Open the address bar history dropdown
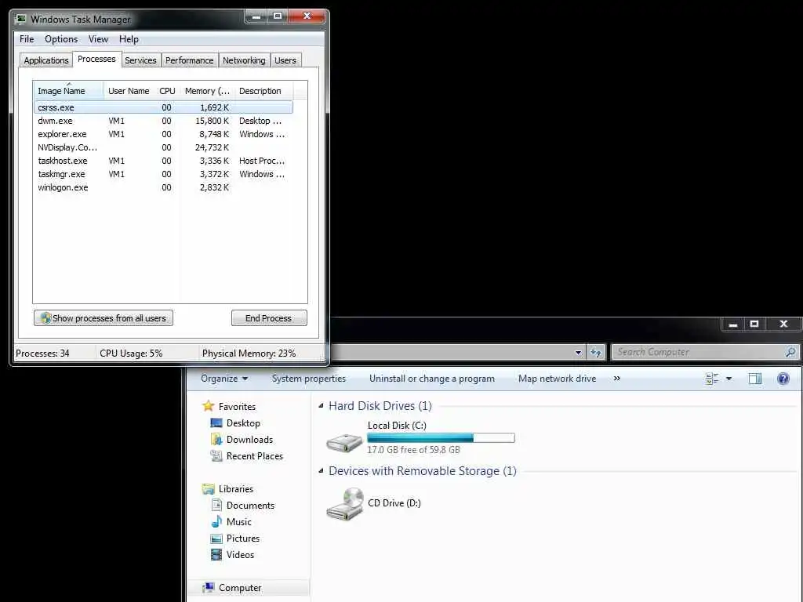 pos(578,352)
